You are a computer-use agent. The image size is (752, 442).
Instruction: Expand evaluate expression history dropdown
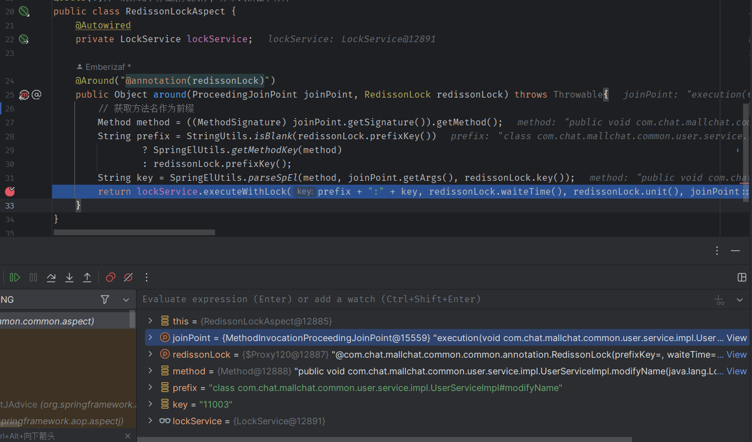pos(740,300)
